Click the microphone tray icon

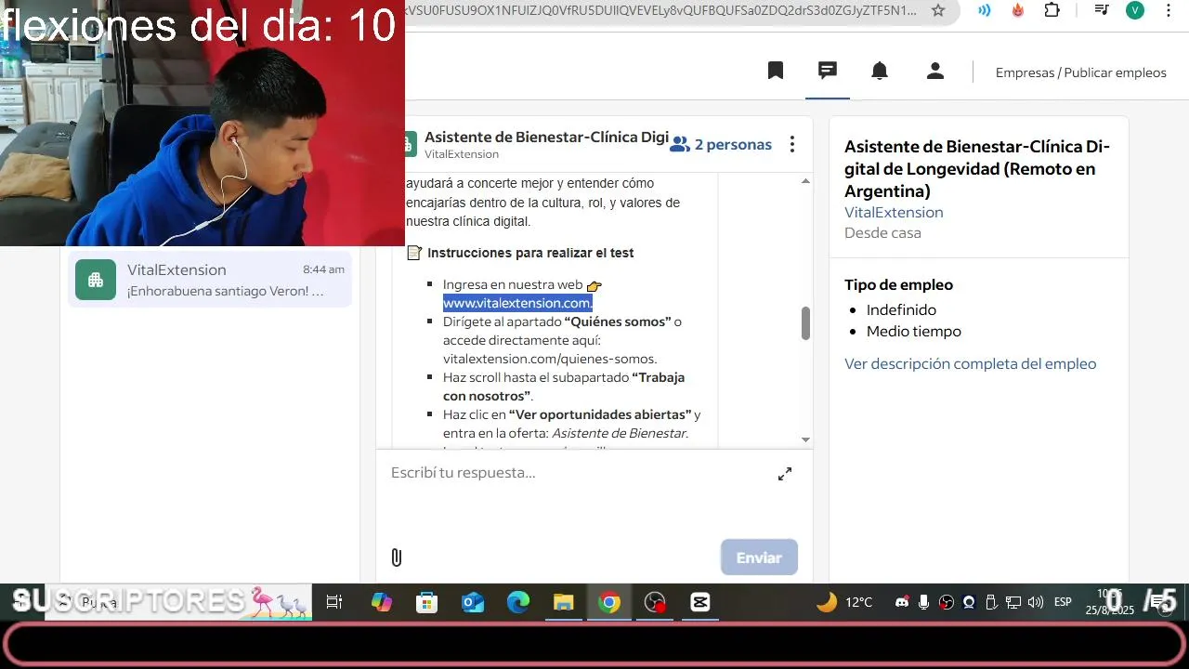tap(923, 602)
